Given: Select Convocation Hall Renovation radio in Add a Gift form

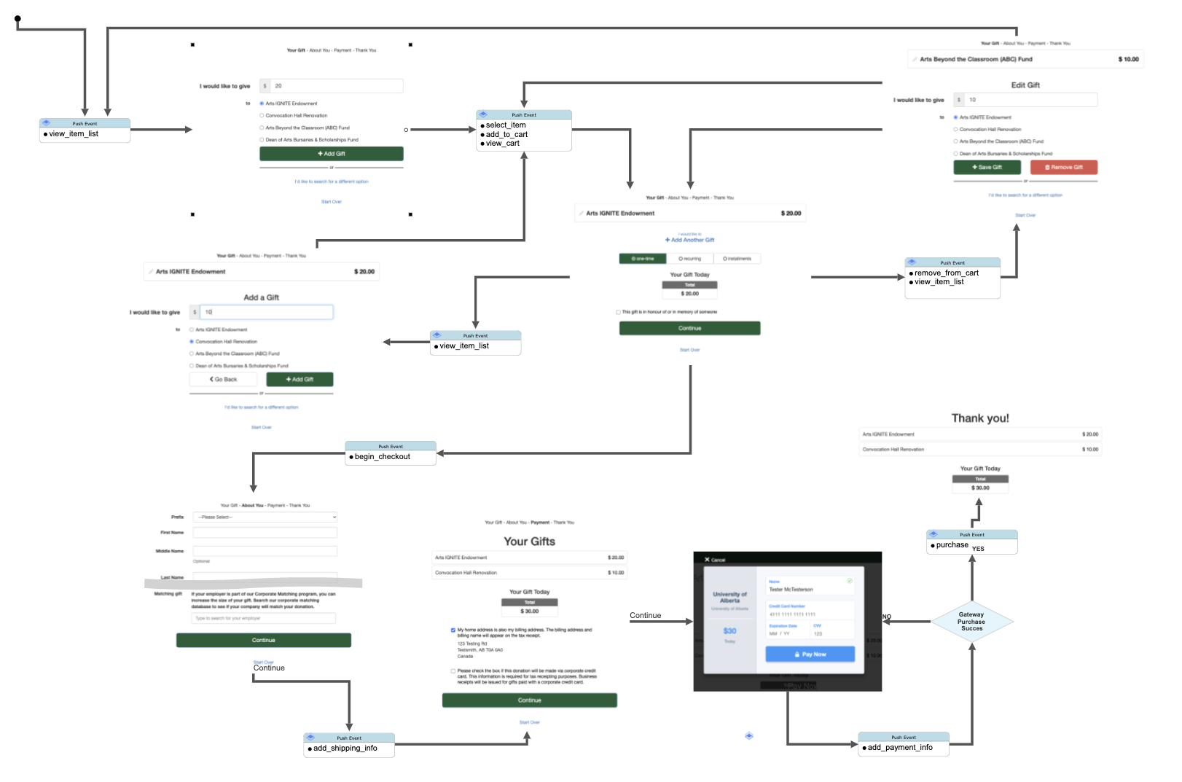Looking at the screenshot, I should tap(192, 341).
